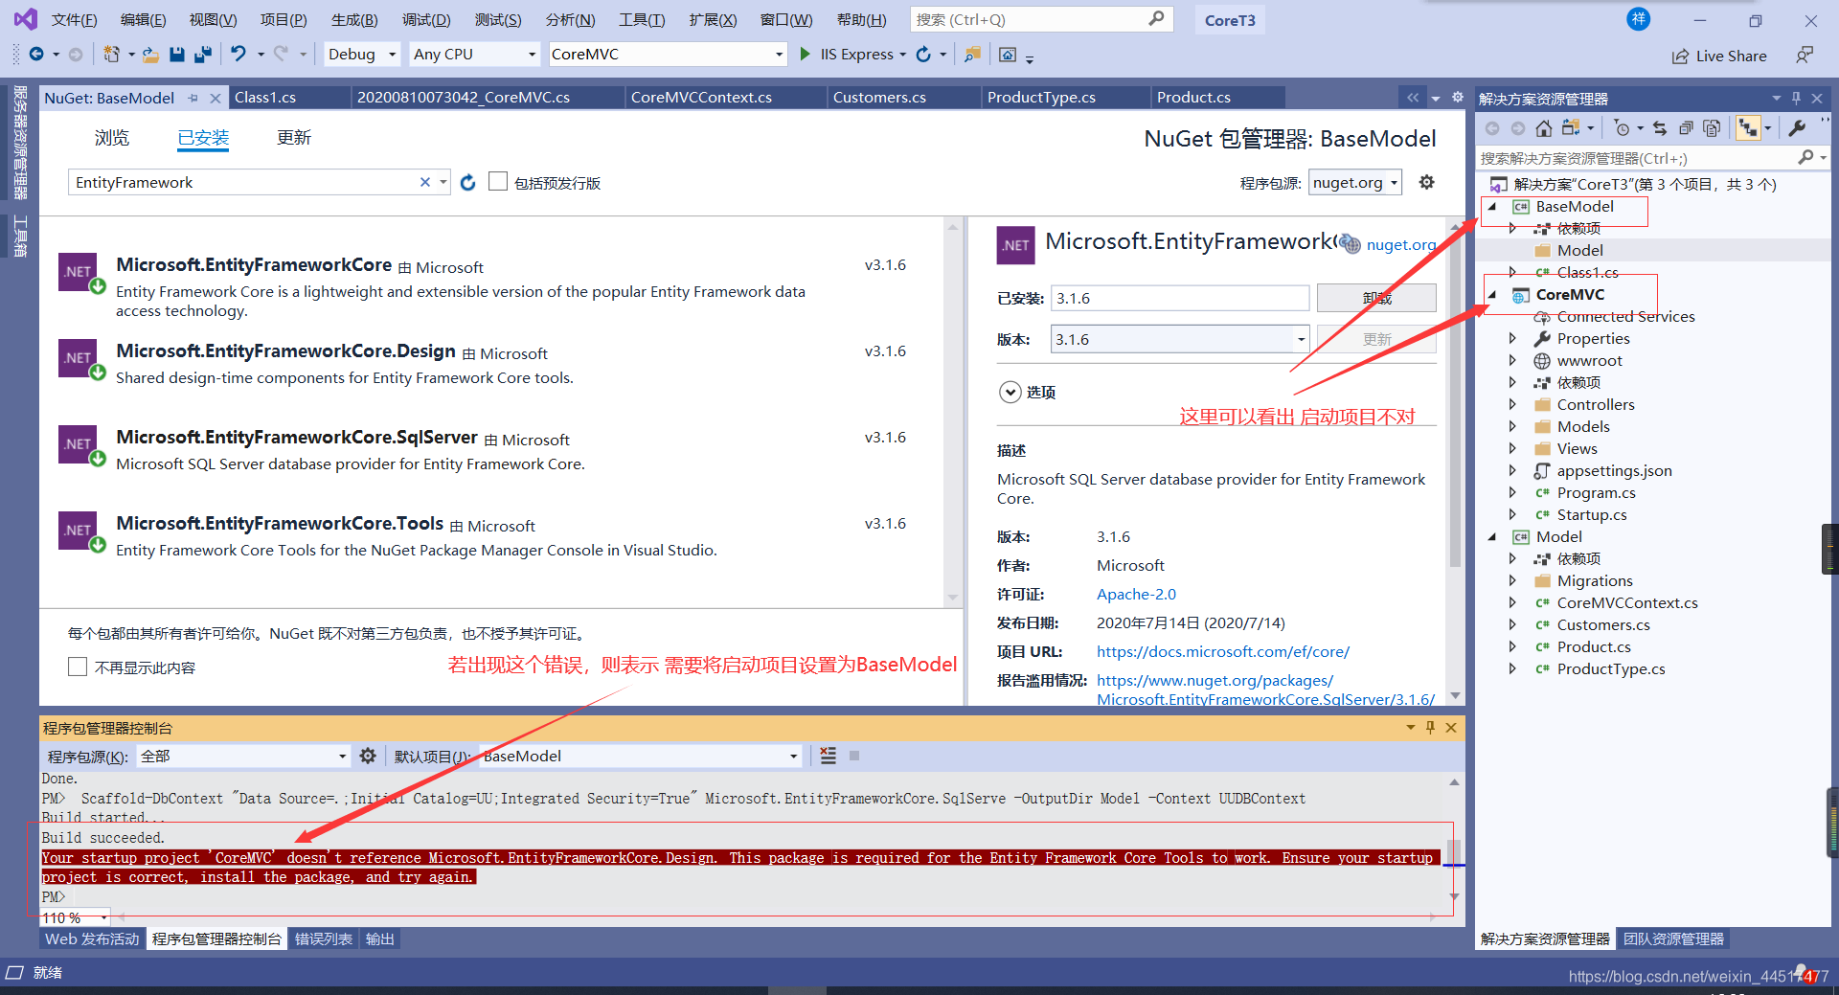
Task: Click nuget.org link beside package title
Action: 1401,244
